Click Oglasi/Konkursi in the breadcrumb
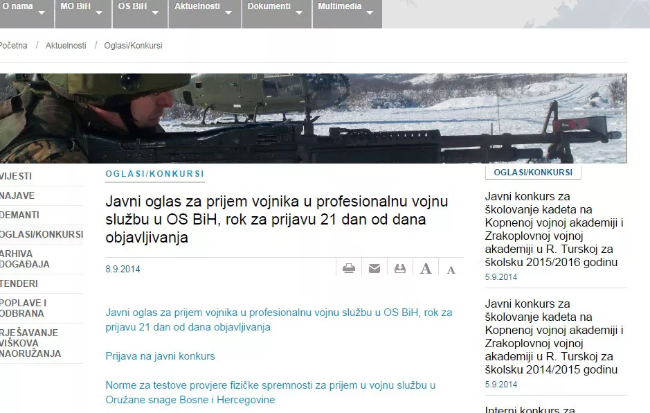 [x=133, y=46]
